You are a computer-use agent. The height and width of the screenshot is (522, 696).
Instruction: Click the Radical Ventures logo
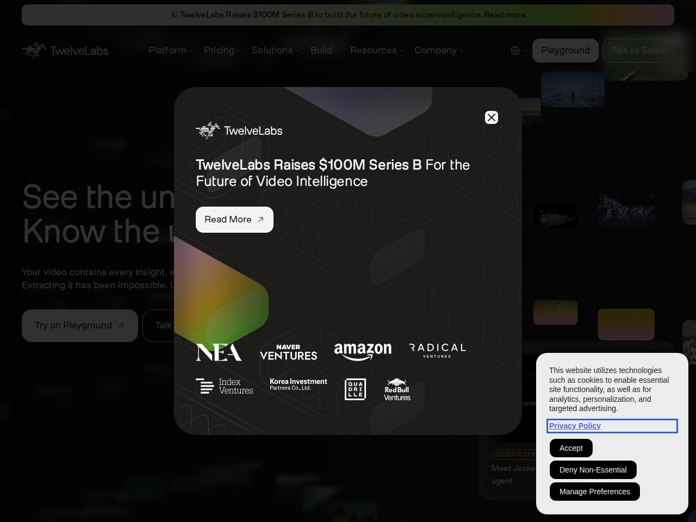[x=437, y=350]
